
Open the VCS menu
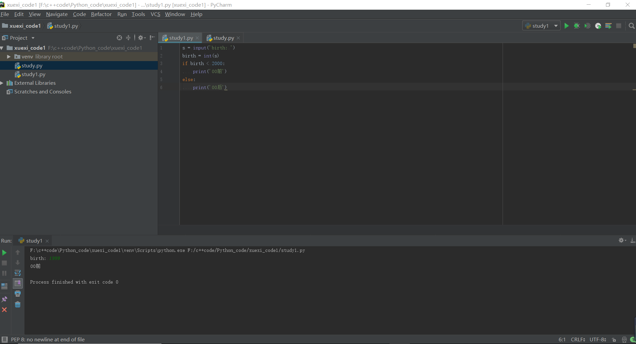click(x=155, y=14)
